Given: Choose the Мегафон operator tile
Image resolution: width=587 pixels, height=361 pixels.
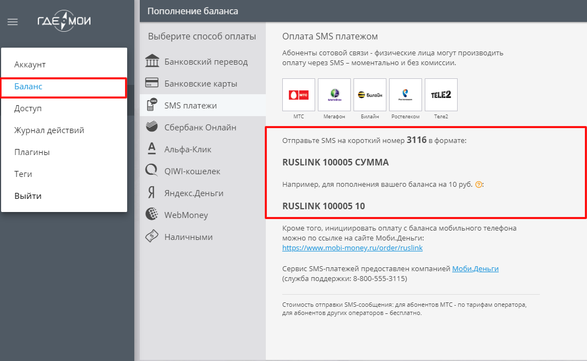Looking at the screenshot, I should 334,95.
